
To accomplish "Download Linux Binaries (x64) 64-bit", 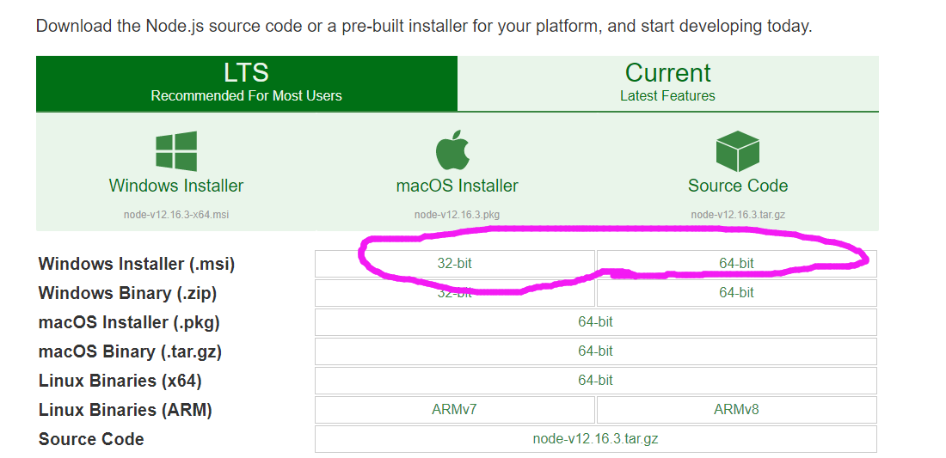I will [595, 381].
